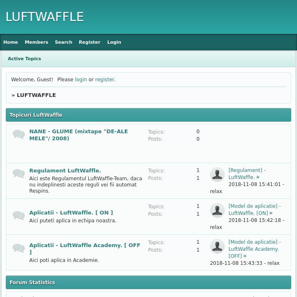Click the avatar beside the LuftWaffle. [ON] last post
297x297 pixels.
click(x=217, y=210)
